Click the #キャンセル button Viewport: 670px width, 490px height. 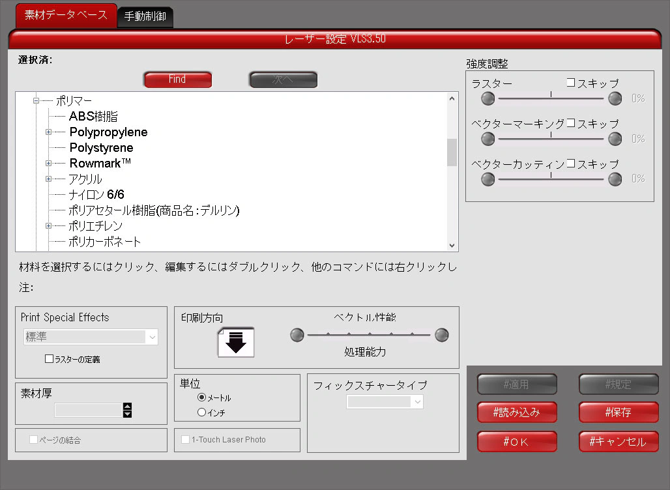pos(619,441)
